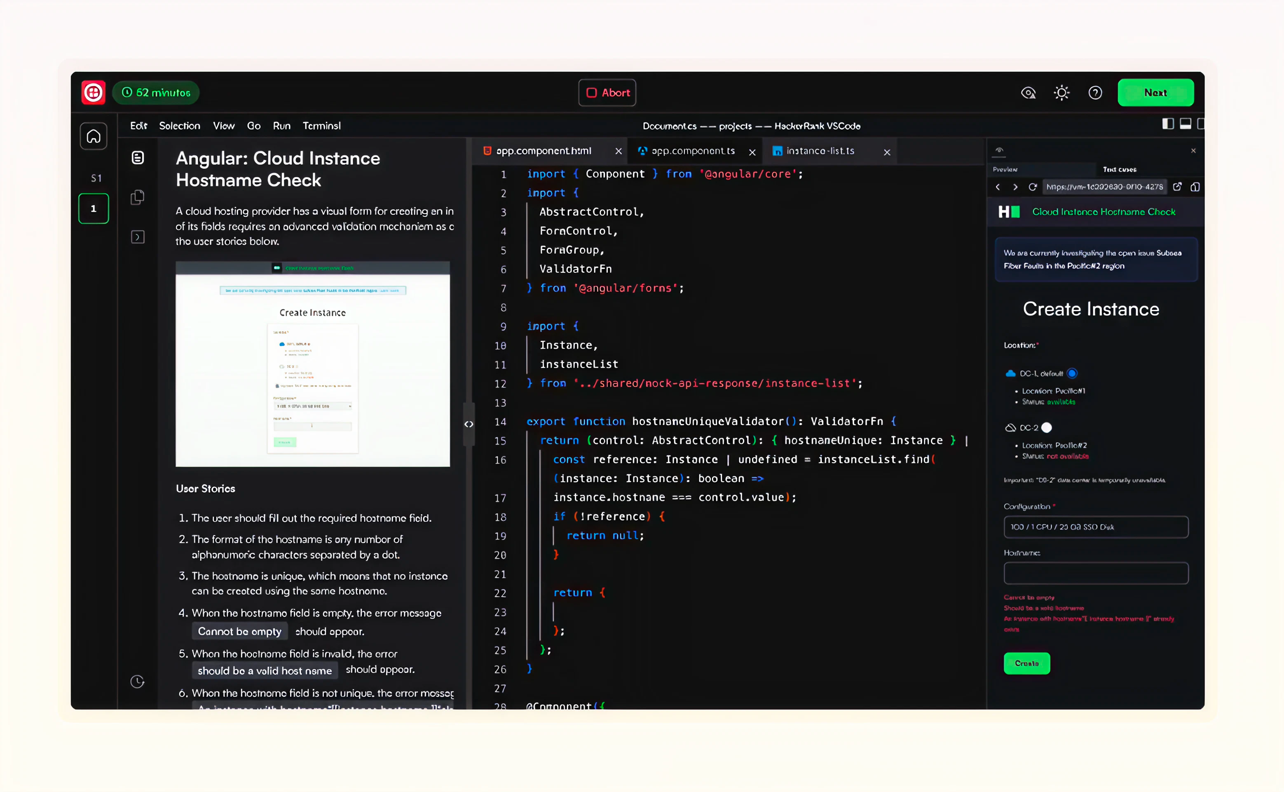Screen dimensions: 1284x792
Task: Click the HackerRank logo icon
Action: [x=93, y=92]
